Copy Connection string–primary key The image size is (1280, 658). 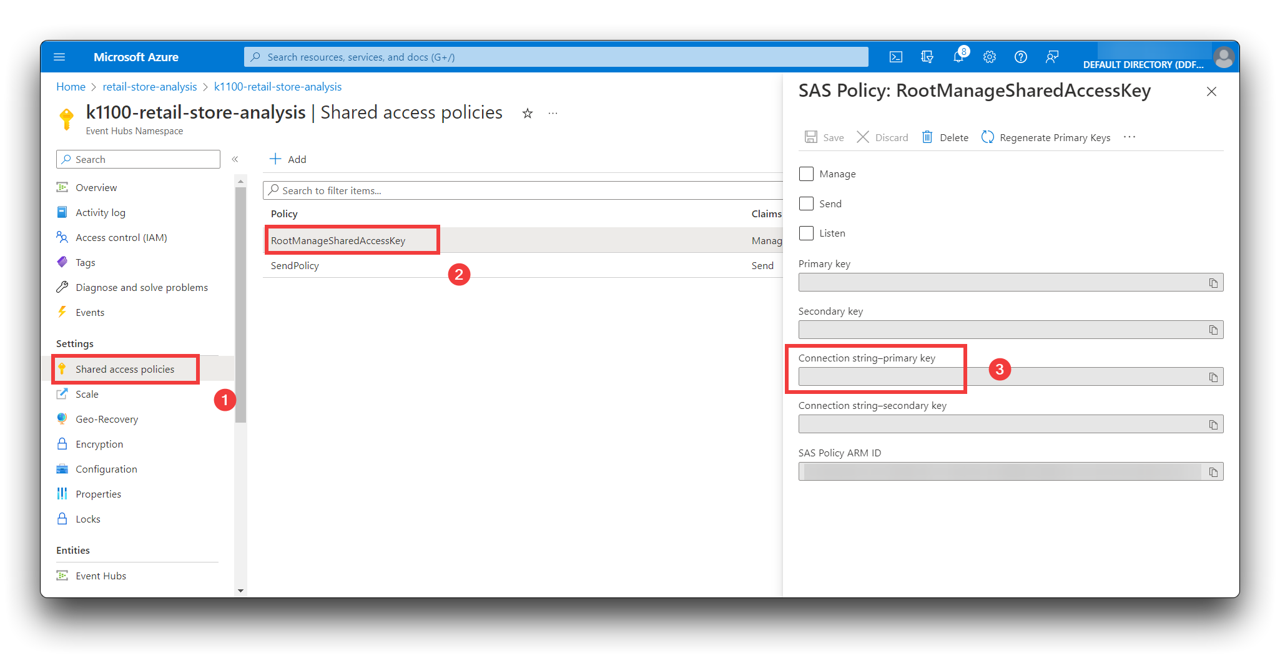pyautogui.click(x=1213, y=377)
